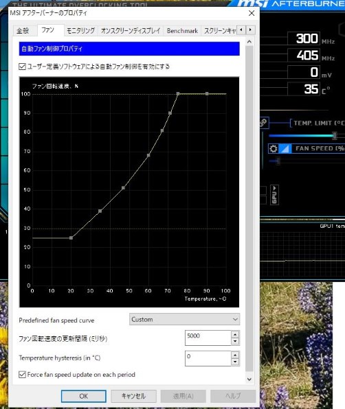
Task: Click the dialog scrollbar down arrow
Action: click(249, 379)
